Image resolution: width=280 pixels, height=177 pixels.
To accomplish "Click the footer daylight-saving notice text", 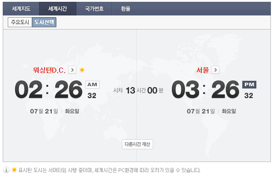I will click(x=109, y=170).
